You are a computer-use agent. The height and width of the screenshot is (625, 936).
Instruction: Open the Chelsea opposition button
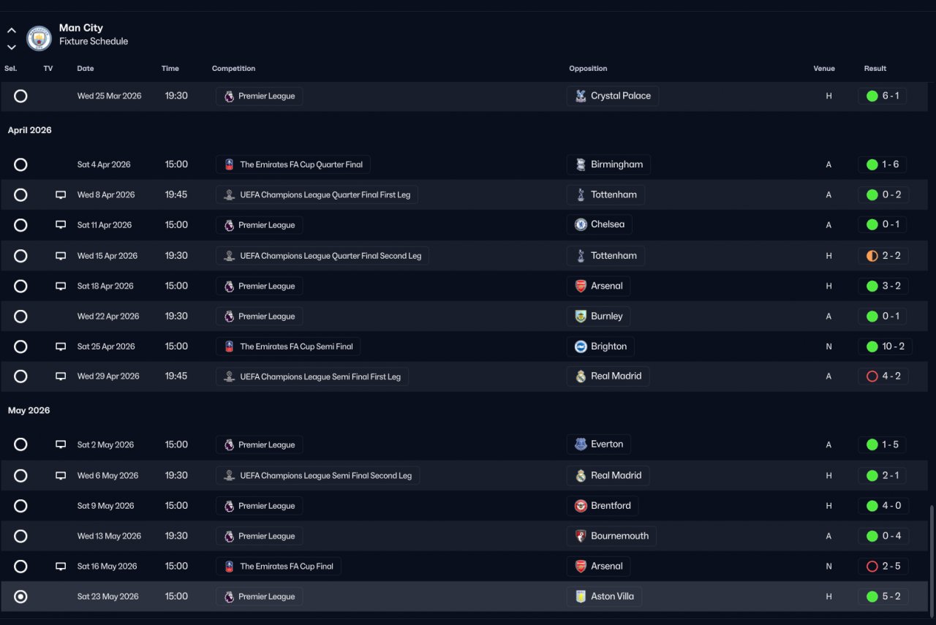point(599,225)
